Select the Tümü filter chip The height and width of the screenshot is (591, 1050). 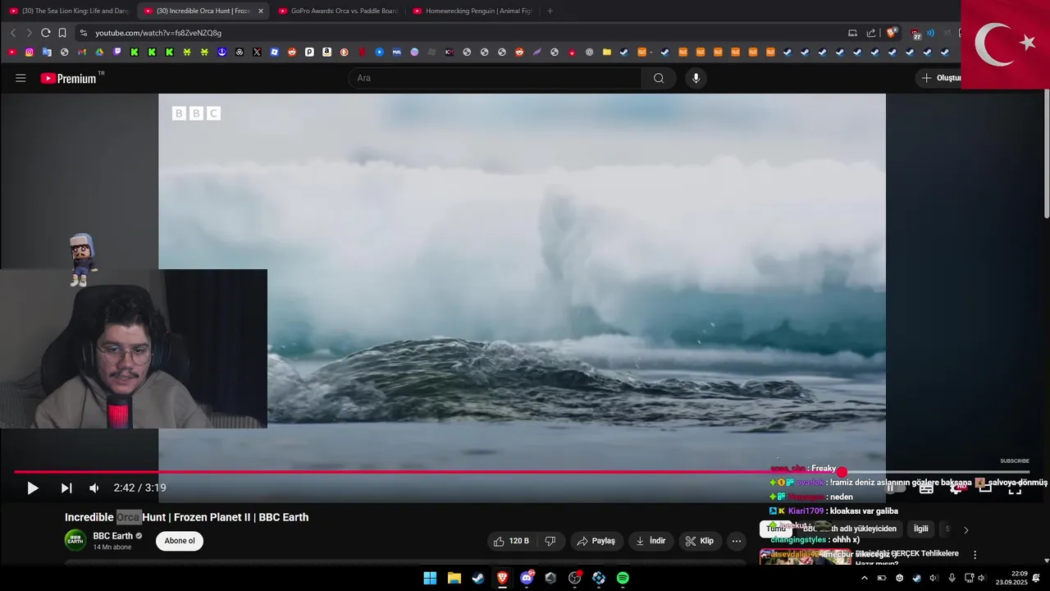(776, 529)
